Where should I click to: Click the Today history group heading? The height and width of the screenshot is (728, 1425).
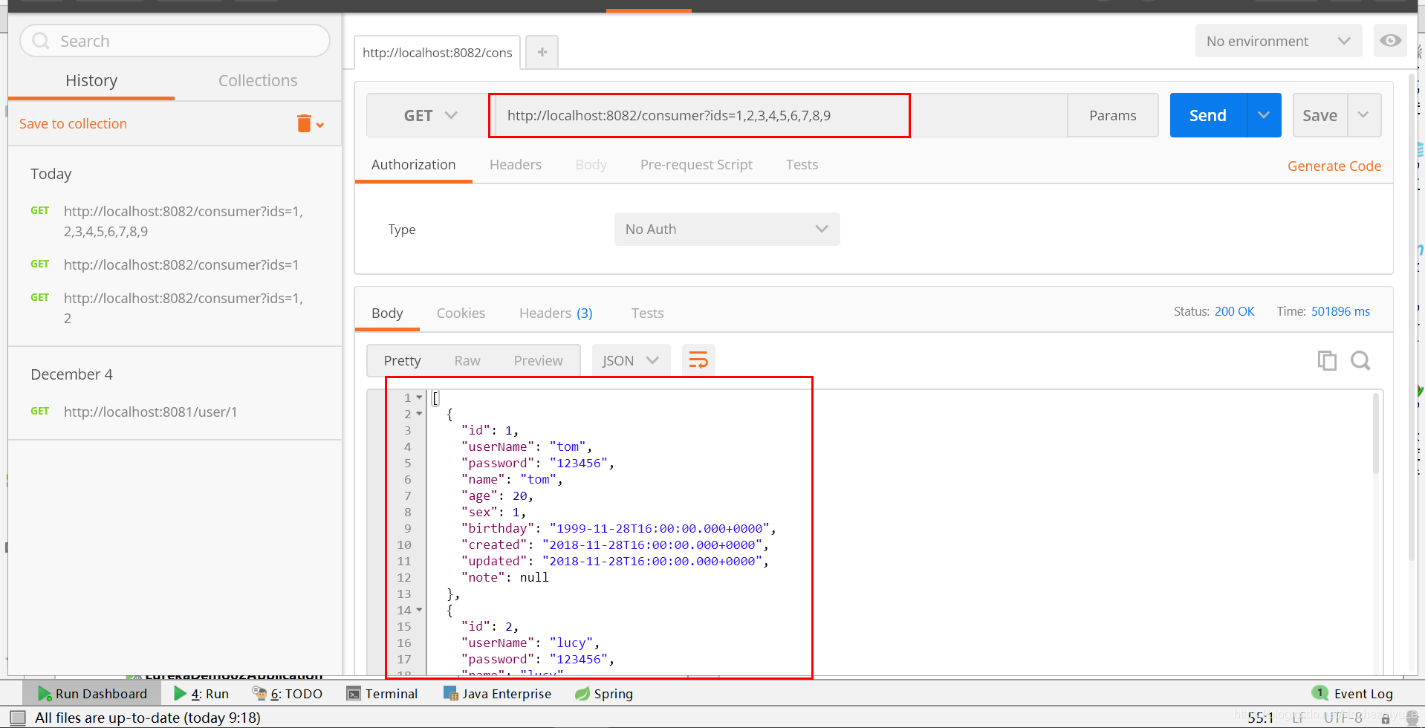pos(51,174)
